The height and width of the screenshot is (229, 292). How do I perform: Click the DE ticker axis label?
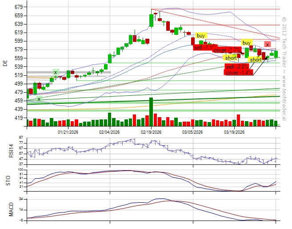coord(5,62)
